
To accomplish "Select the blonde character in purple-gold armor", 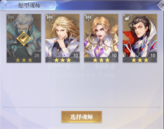I will 101,38.
